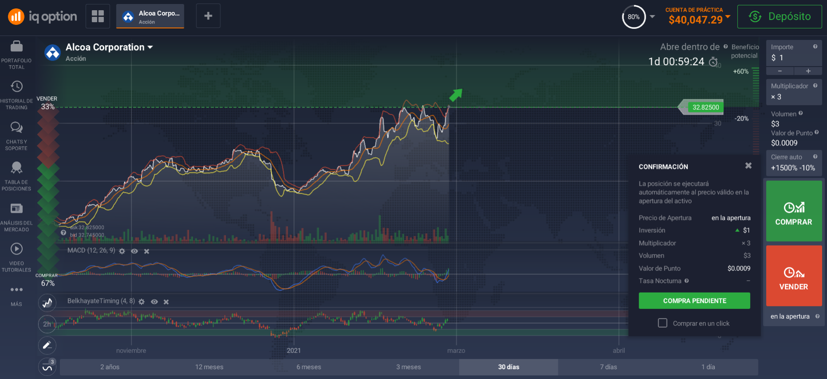Select the 6 meses timeframe
This screenshot has width=827, height=379.
309,367
